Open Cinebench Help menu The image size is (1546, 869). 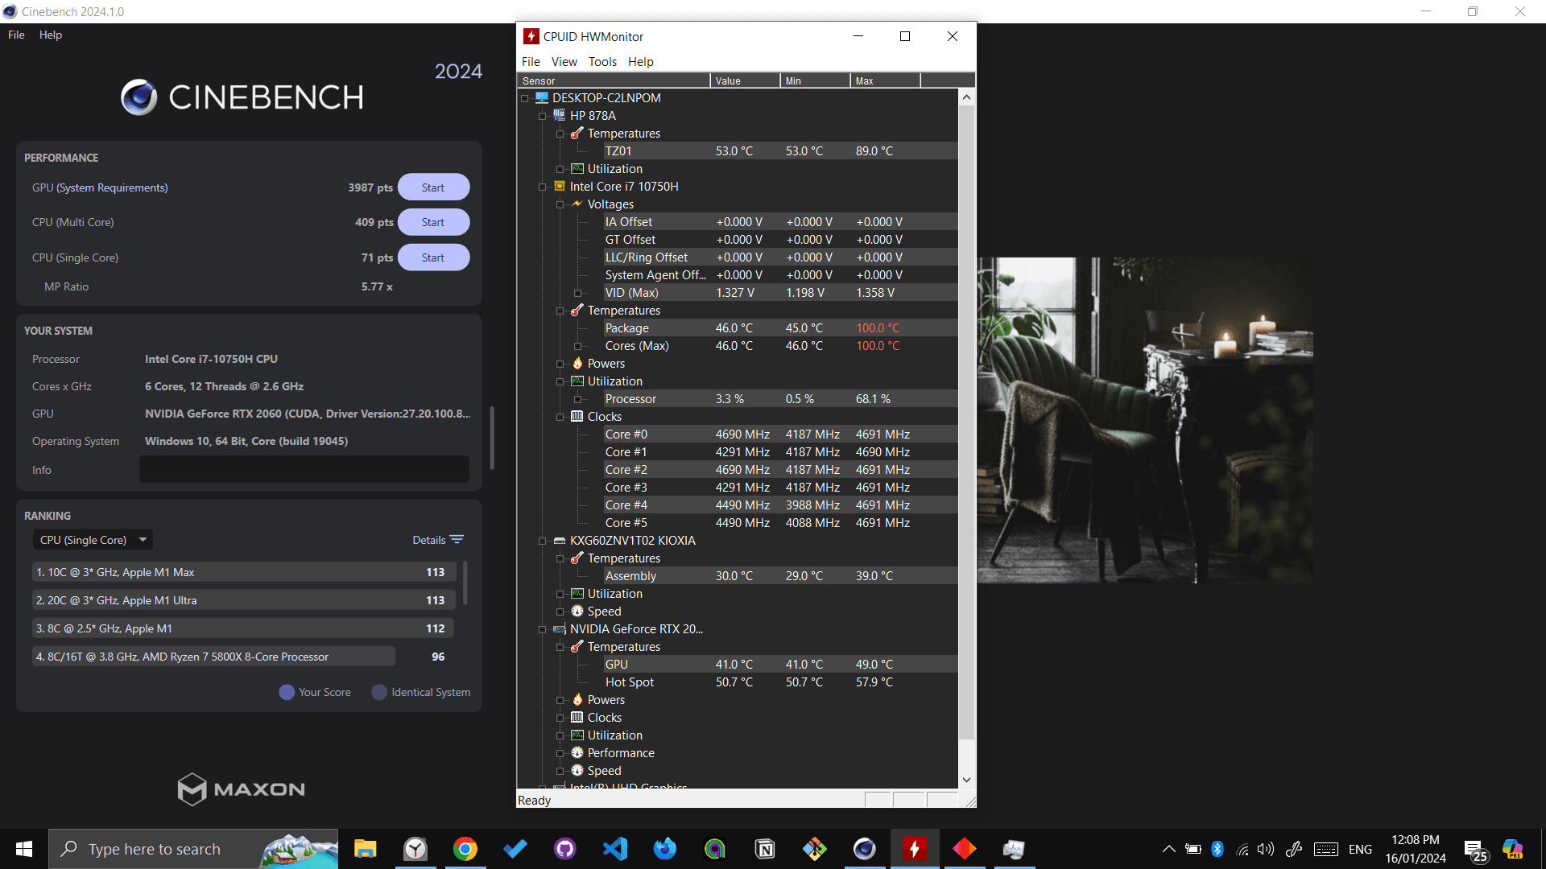point(51,35)
